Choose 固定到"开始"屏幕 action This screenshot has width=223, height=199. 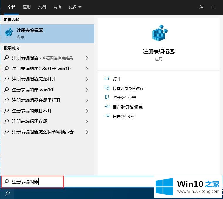pos(128,107)
